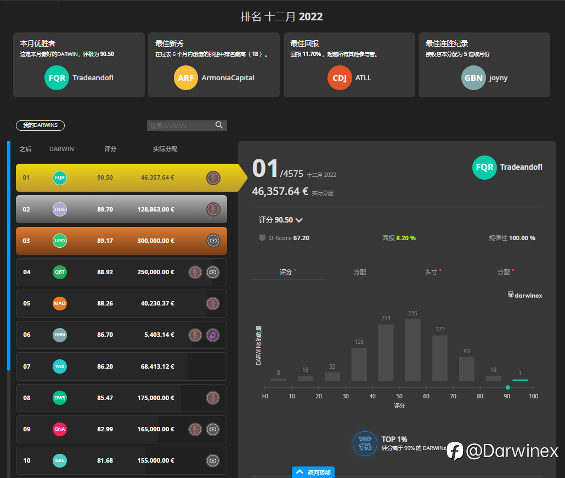Toggle the 我的DARWINS filter pill
The image size is (565, 478).
click(x=41, y=125)
